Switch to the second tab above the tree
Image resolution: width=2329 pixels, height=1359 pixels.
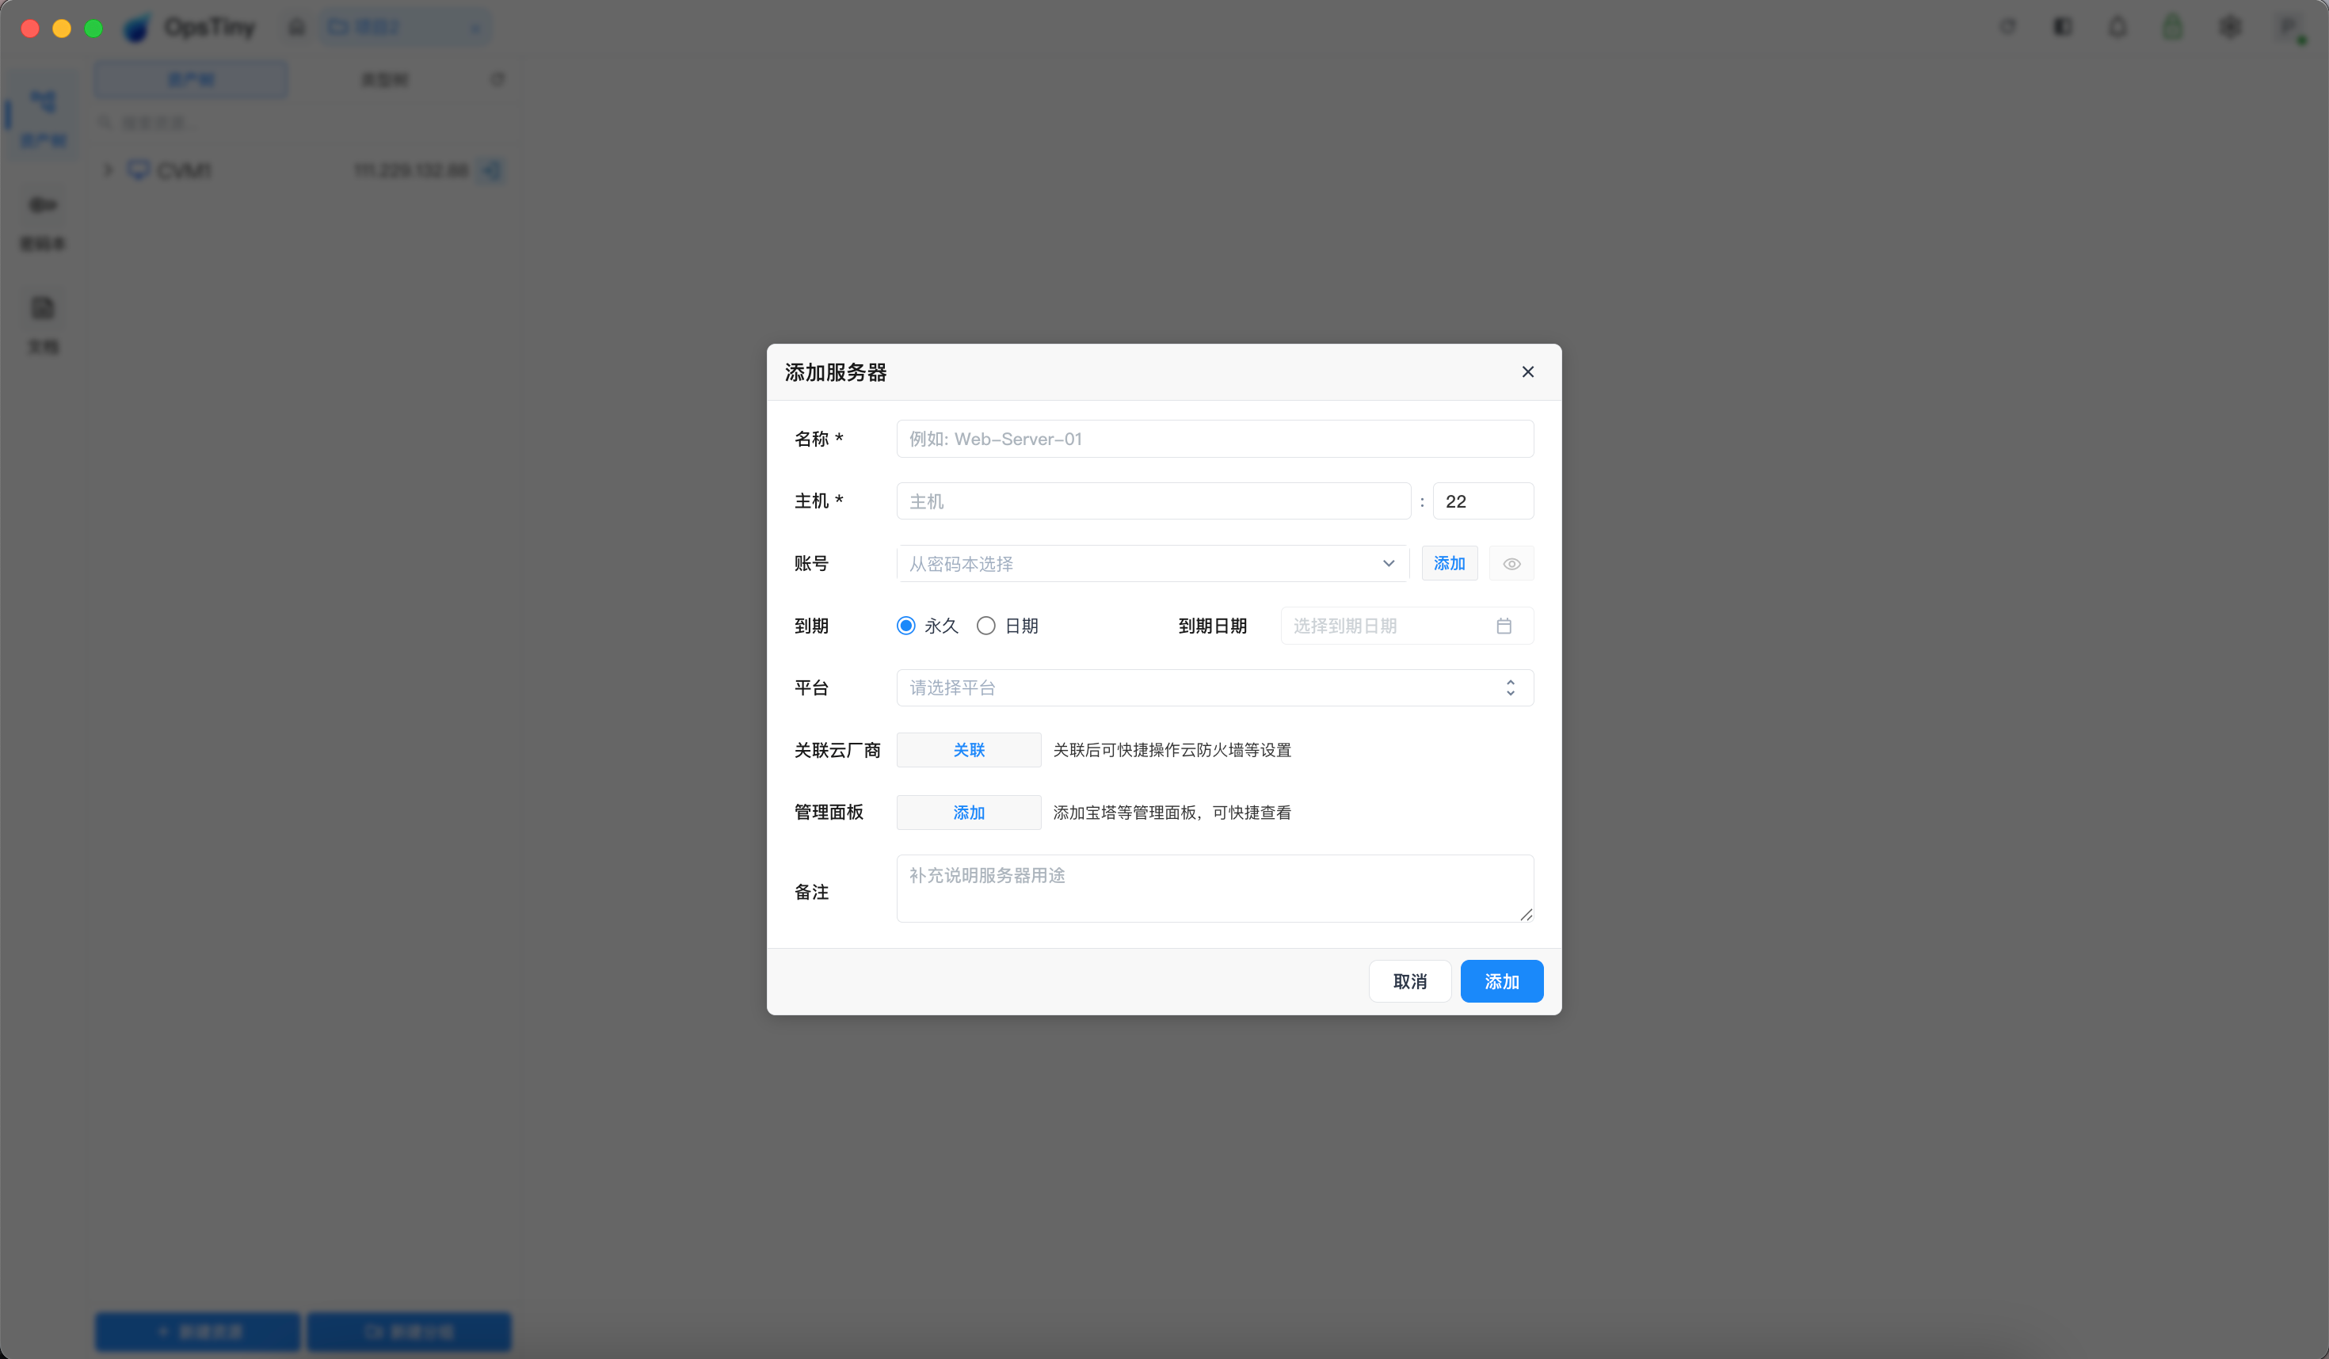(x=384, y=79)
